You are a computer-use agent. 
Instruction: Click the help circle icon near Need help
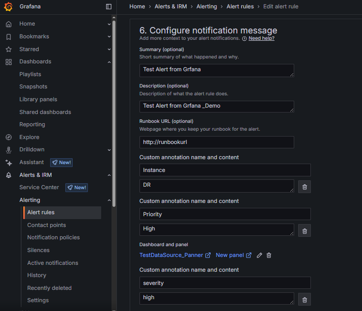(x=244, y=38)
